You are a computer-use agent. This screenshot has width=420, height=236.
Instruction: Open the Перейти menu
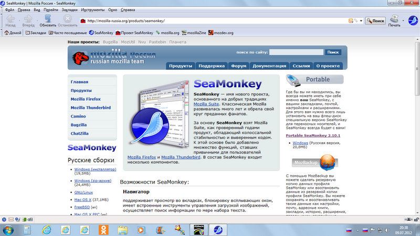pyautogui.click(x=50, y=10)
